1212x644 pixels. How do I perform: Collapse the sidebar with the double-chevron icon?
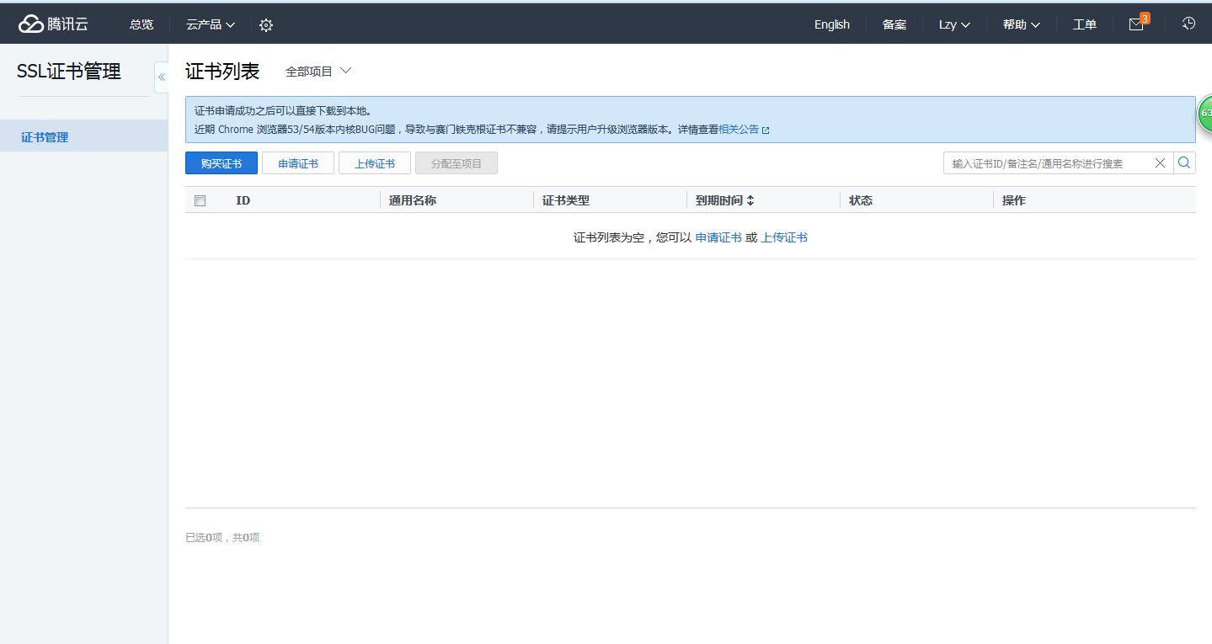162,77
